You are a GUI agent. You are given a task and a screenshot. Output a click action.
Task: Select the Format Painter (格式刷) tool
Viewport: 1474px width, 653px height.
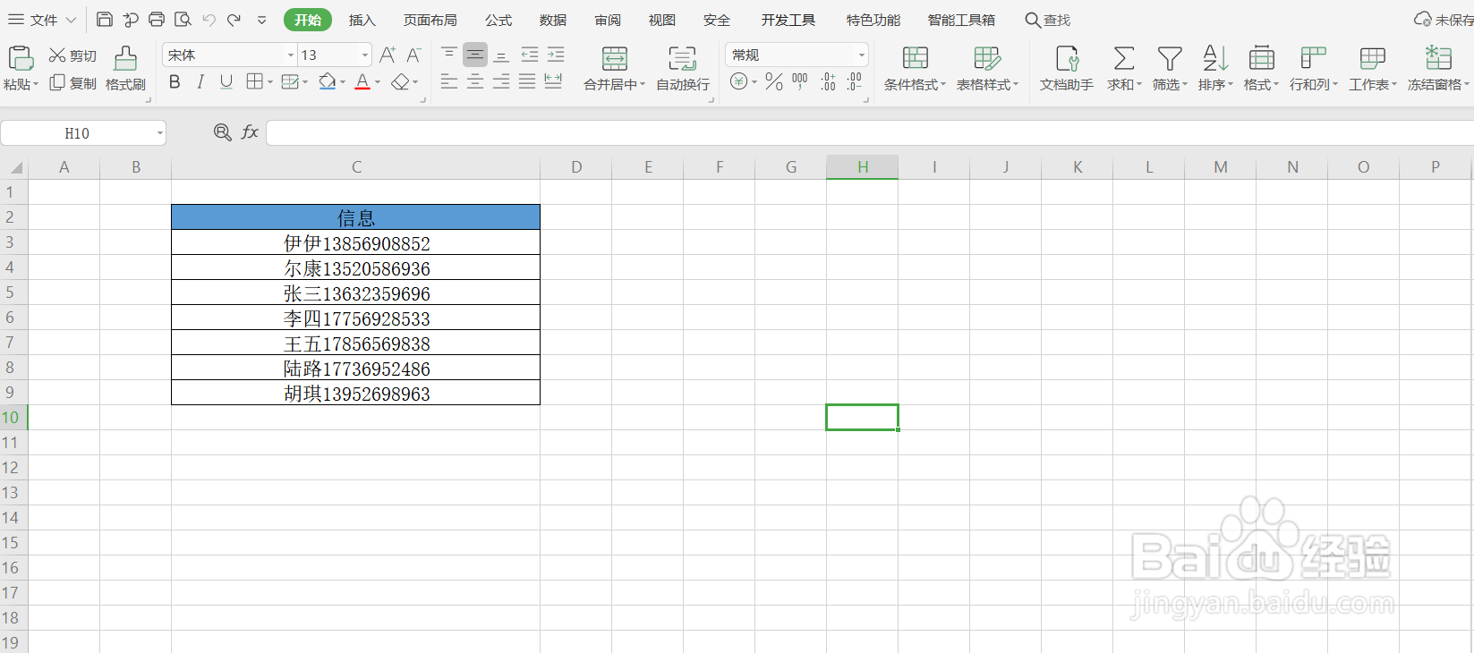click(x=125, y=69)
